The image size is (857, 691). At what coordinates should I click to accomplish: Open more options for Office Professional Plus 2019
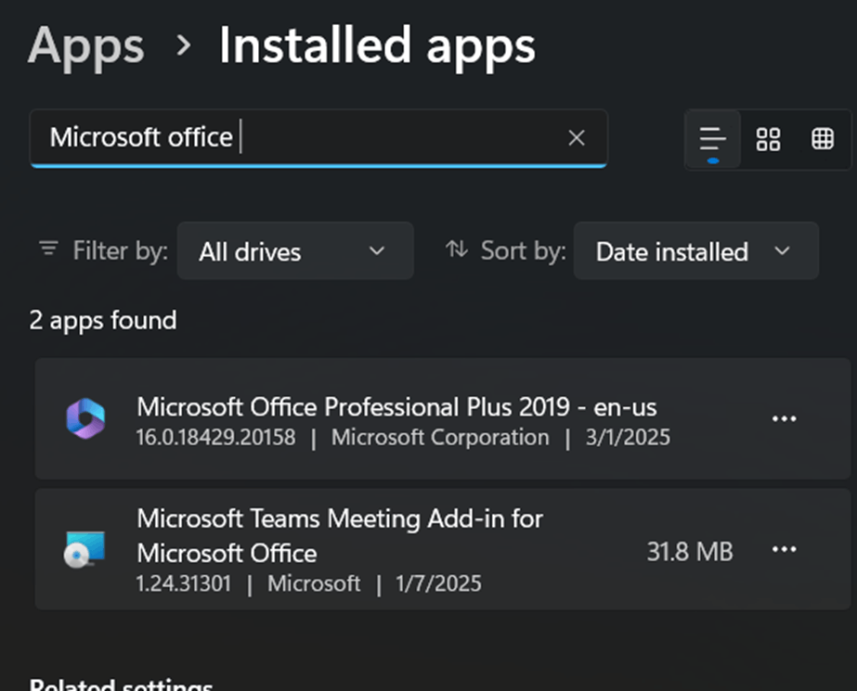784,419
